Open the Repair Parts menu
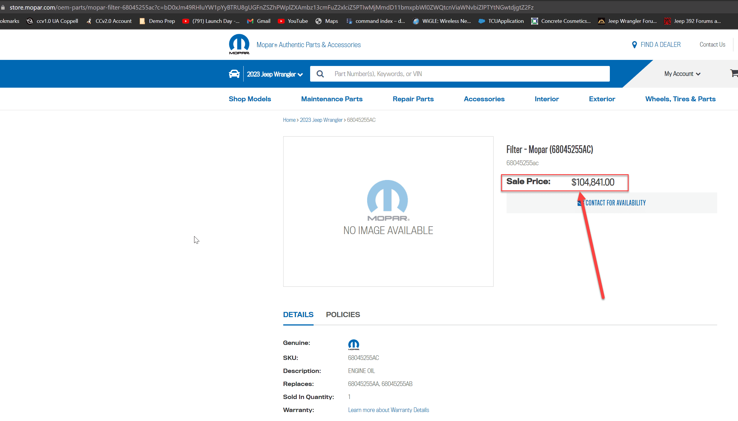Image resolution: width=738 pixels, height=421 pixels. 413,99
